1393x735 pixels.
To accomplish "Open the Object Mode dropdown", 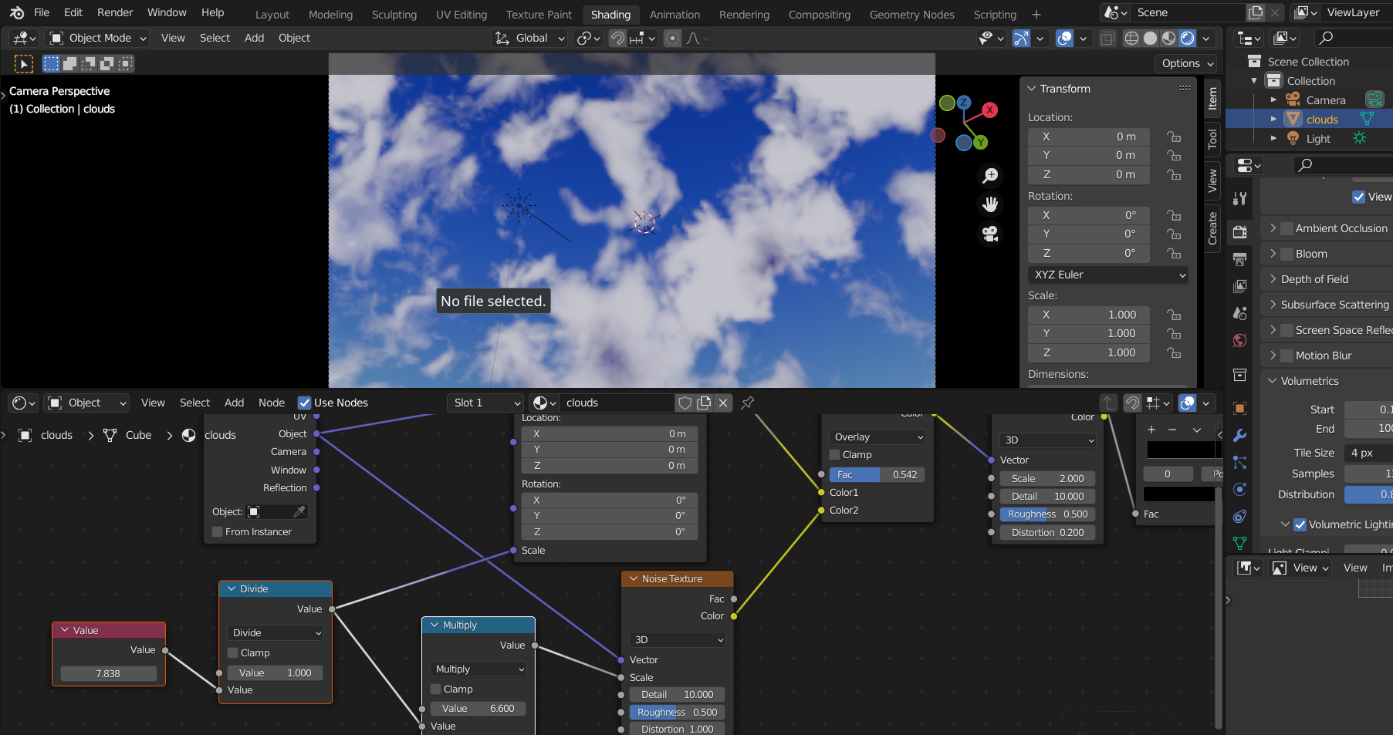I will pos(97,38).
